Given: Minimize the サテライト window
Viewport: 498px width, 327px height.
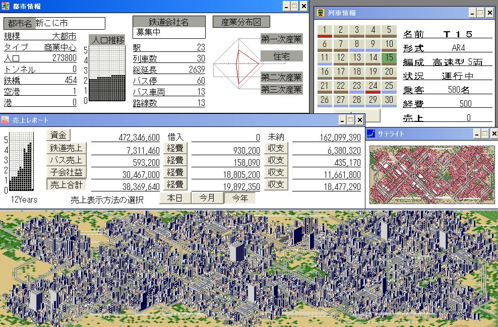Looking at the screenshot, I should (x=477, y=134).
